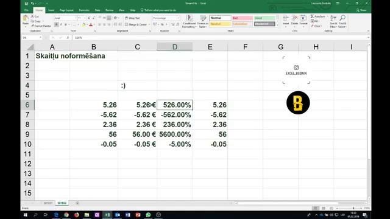Increase decimal places
Screen dimensions: 390x219
173,24
